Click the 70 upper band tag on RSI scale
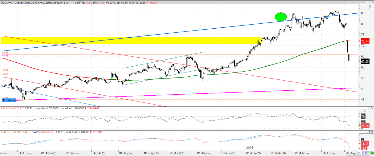 363,116
